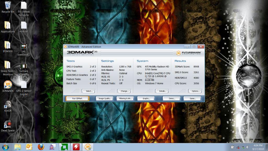Open the Applications folder icon
Image resolution: width=268 pixels, height=151 pixels.
coord(8,27)
